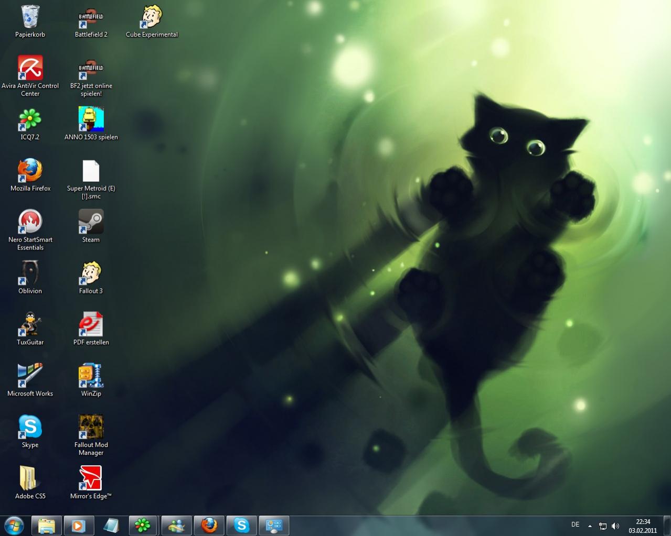This screenshot has height=536, width=671.
Task: Launch Windows Media Player from taskbar
Action: tap(79, 526)
